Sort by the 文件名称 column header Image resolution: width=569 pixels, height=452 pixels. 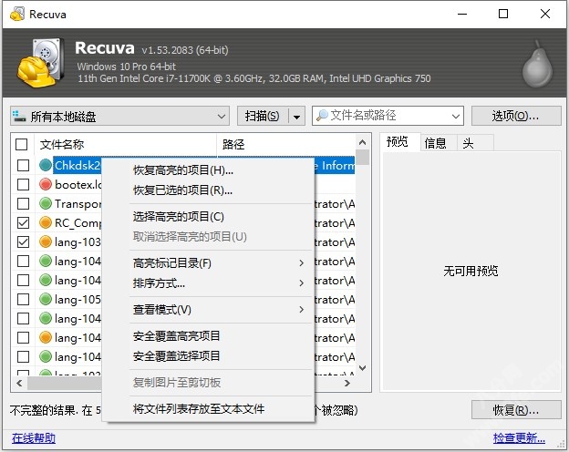[x=126, y=144]
